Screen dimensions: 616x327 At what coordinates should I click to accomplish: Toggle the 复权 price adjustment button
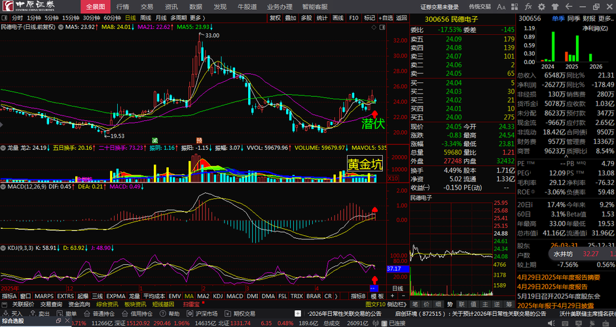click(275, 18)
